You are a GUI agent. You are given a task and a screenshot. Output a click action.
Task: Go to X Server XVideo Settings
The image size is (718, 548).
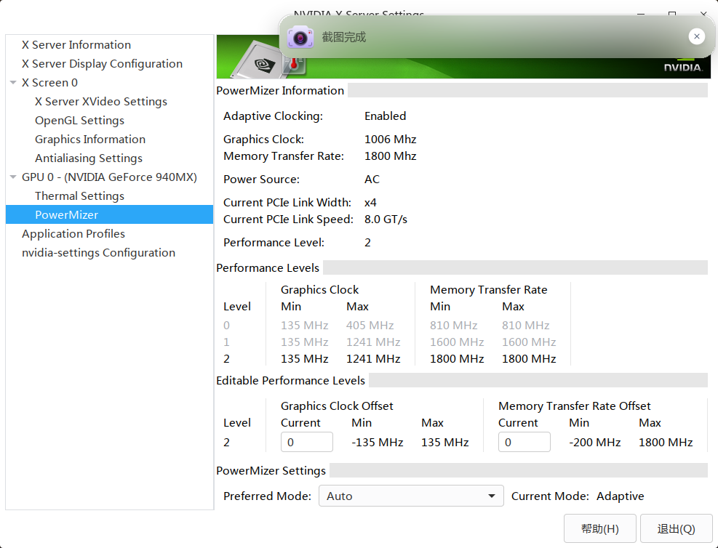101,102
